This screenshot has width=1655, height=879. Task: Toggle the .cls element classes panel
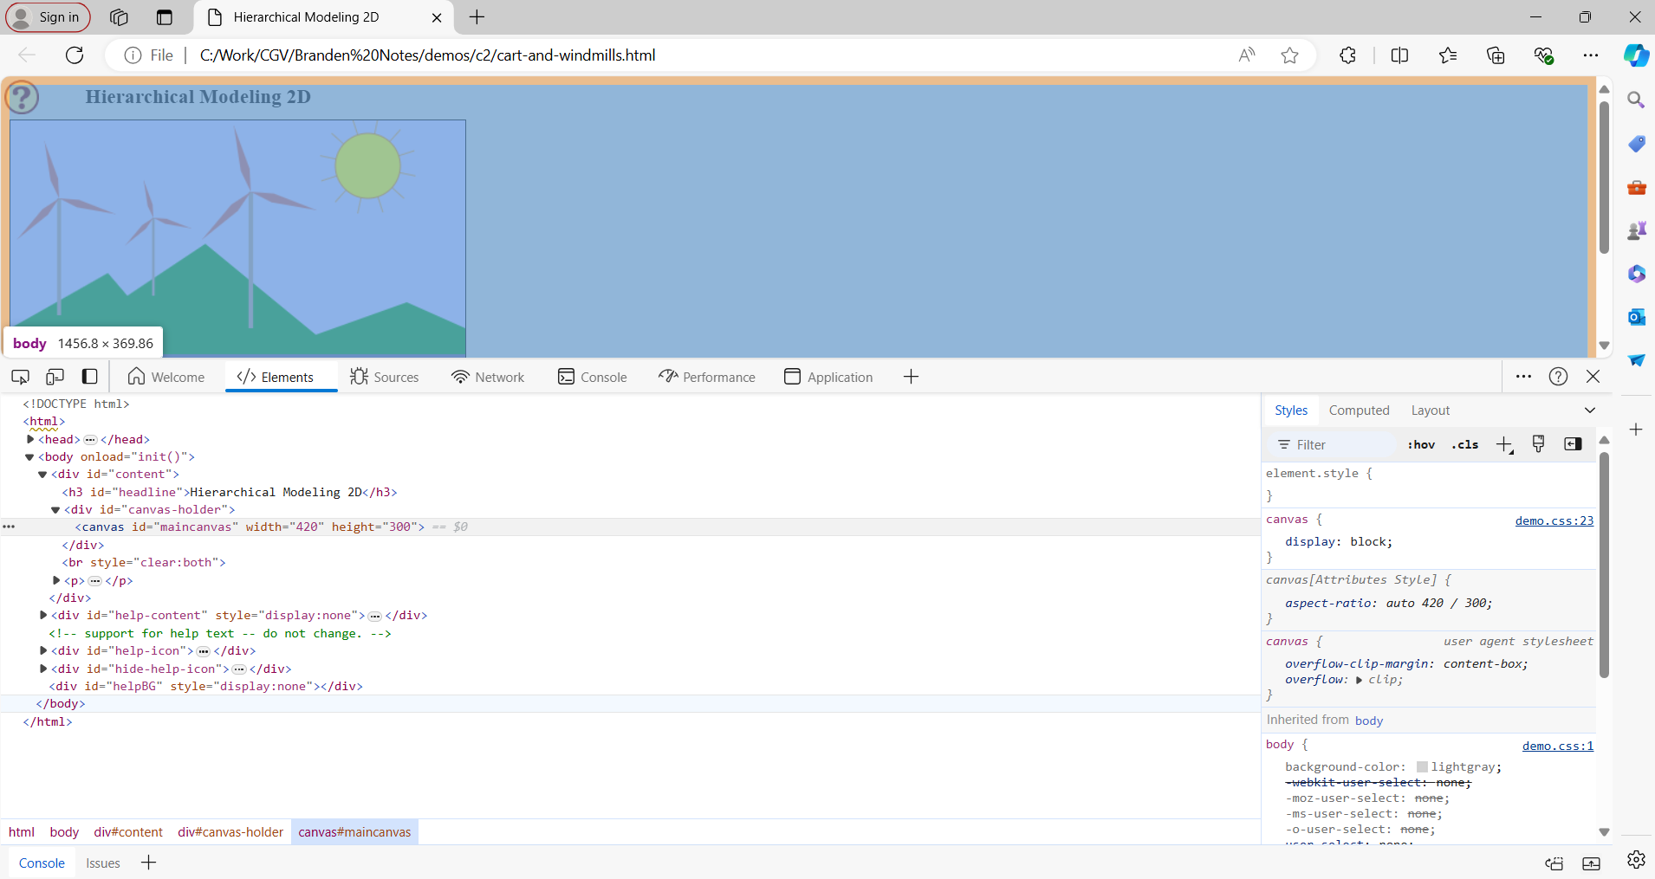[x=1465, y=445]
